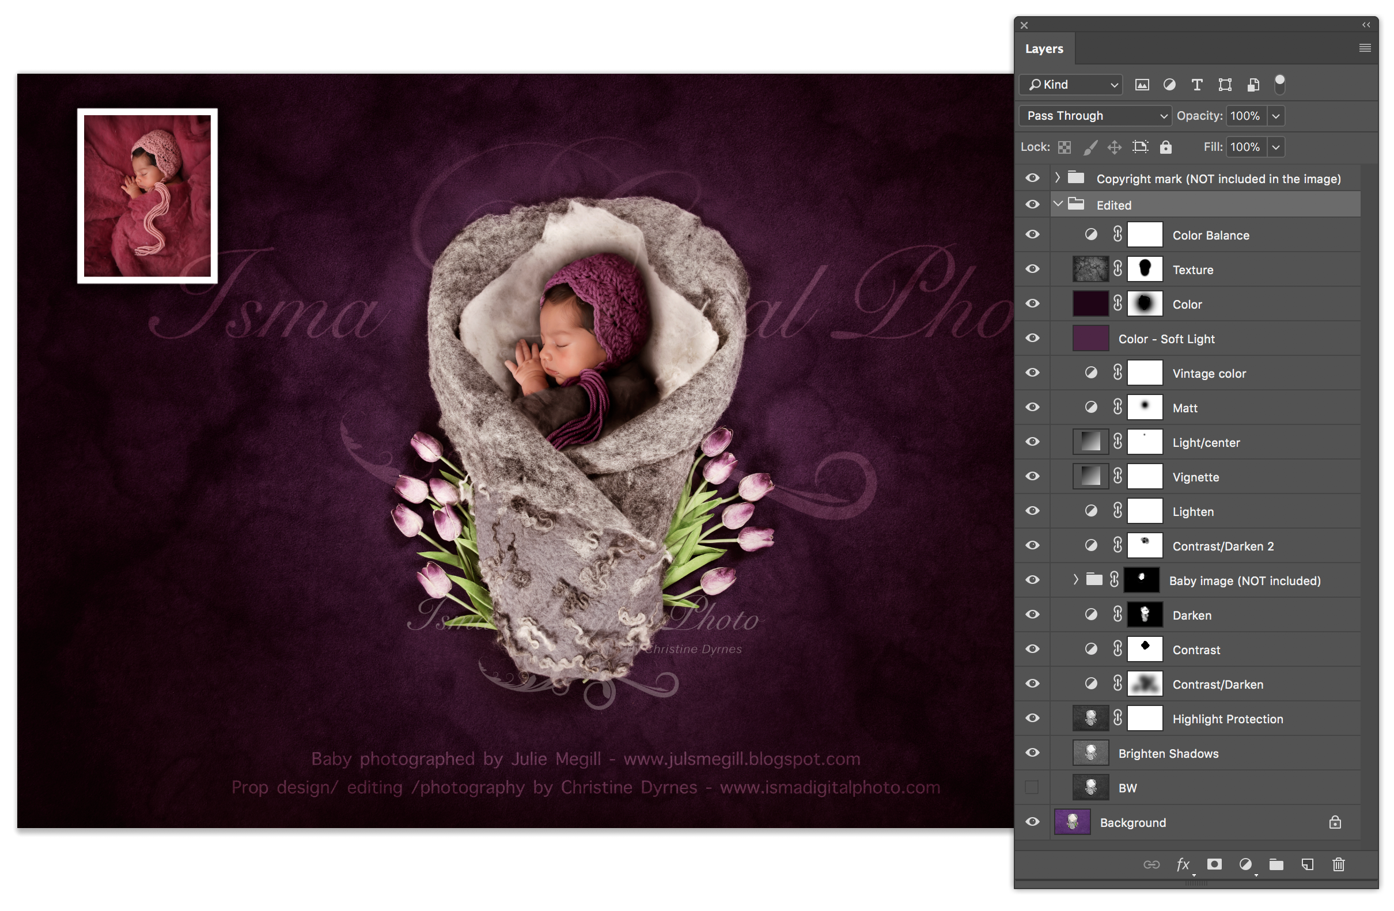This screenshot has width=1394, height=911.
Task: Select the Texture layer mask thumbnail
Action: [x=1145, y=269]
